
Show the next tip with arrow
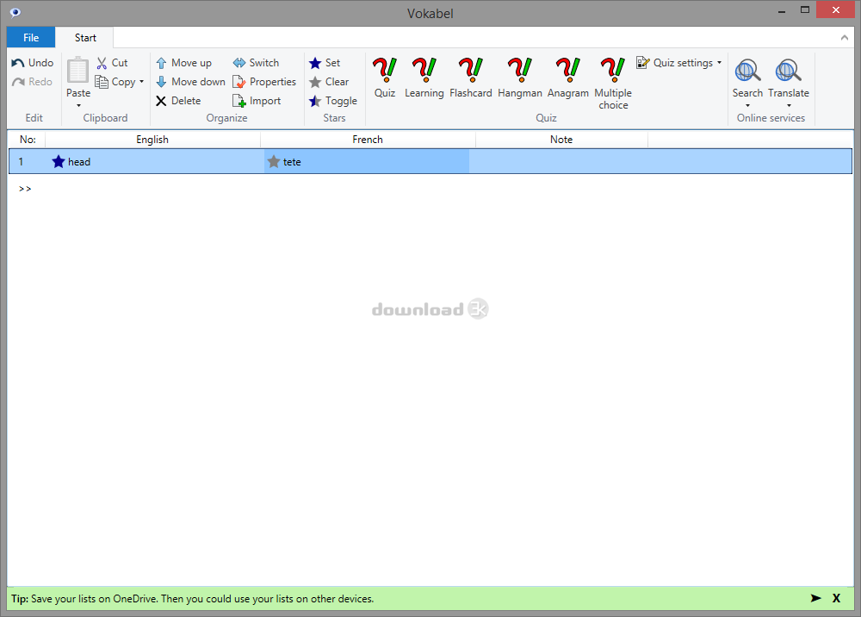coord(815,598)
